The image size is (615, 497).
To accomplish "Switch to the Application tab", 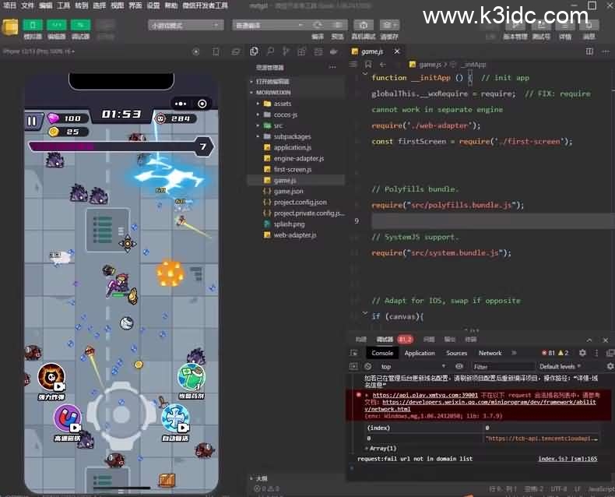I will click(x=420, y=353).
